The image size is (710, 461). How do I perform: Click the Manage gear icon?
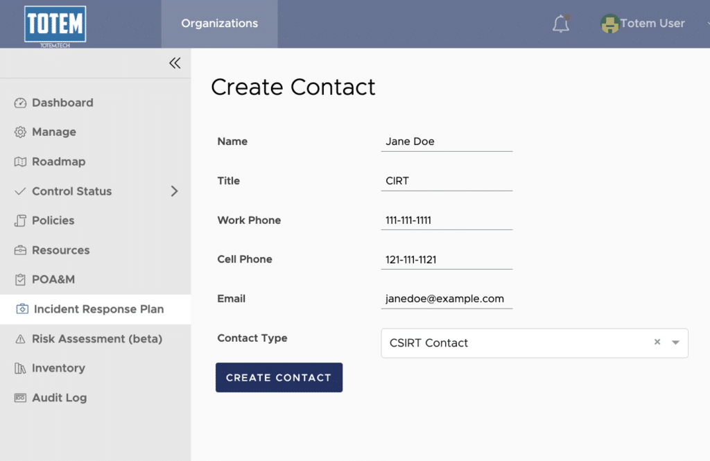20,132
